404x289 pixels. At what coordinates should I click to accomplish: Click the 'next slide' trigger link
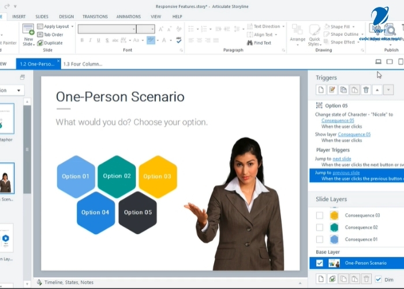[341, 158]
